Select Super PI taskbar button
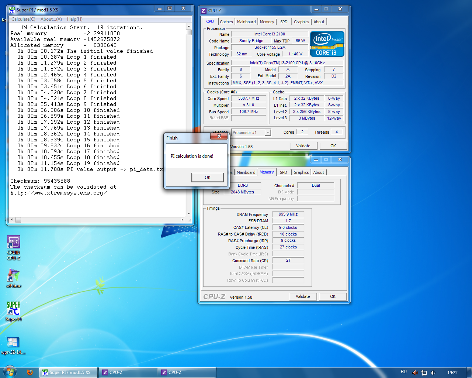 tap(68, 372)
